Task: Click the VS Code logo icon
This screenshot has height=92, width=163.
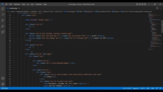Action: point(2,4)
